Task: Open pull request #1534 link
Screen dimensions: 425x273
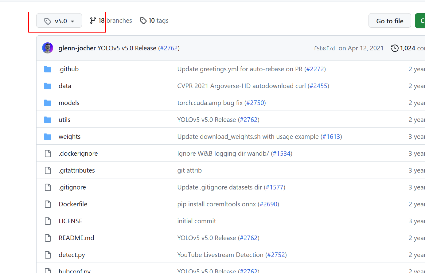Action: [x=282, y=154]
